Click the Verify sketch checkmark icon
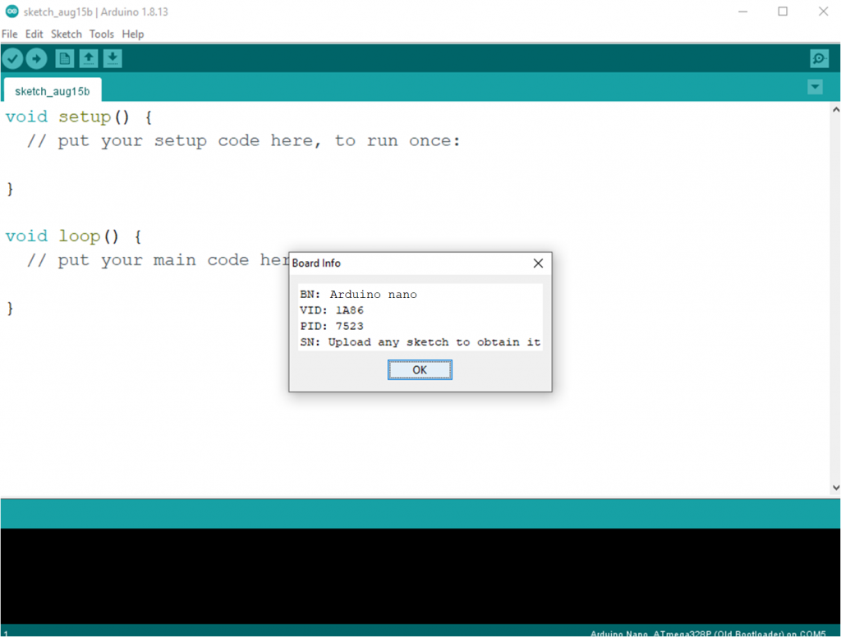 (13, 58)
